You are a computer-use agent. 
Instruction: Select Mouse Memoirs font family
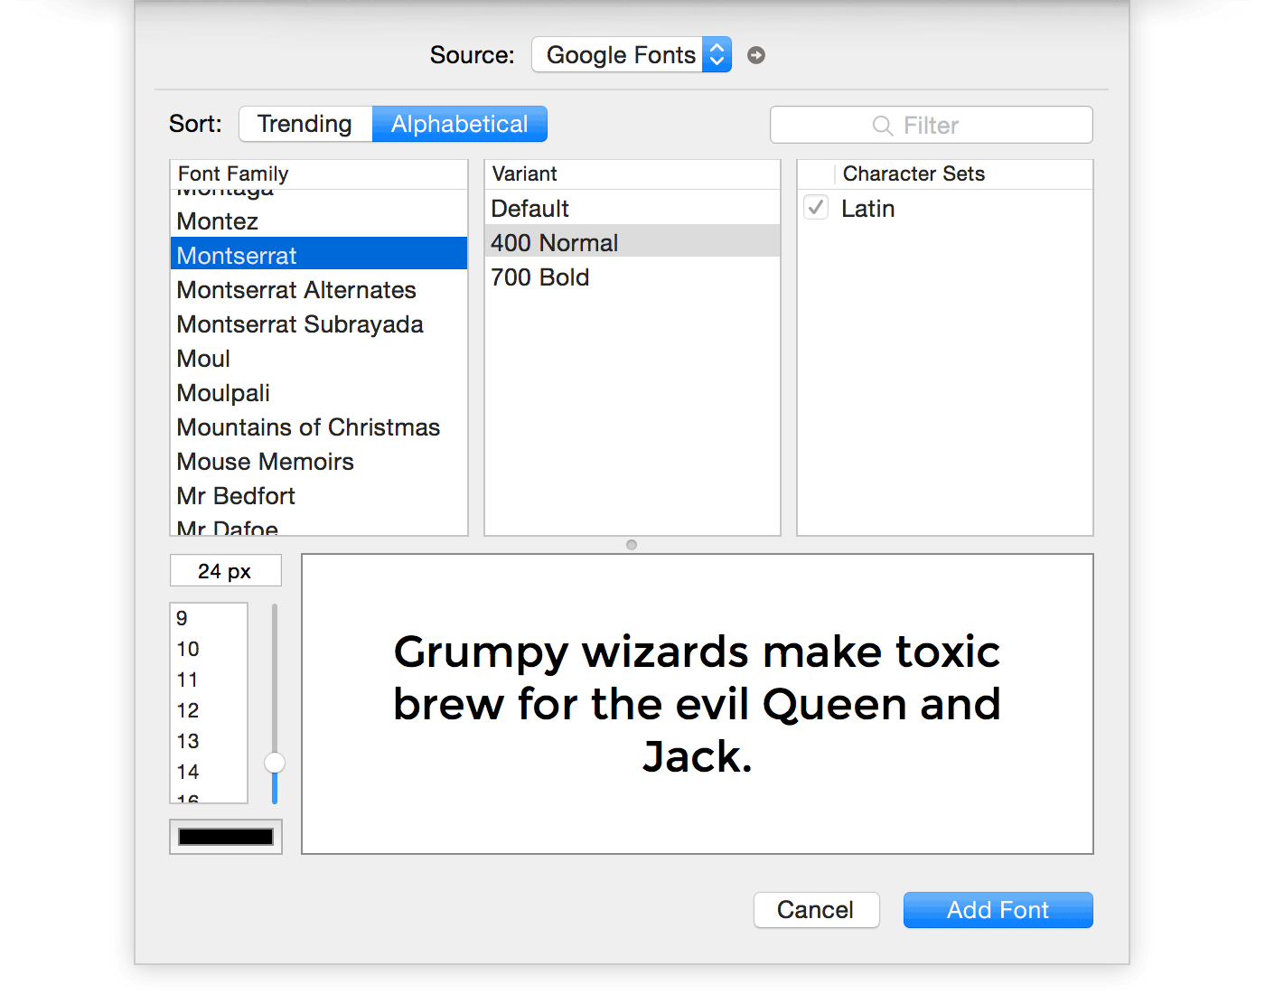click(319, 462)
